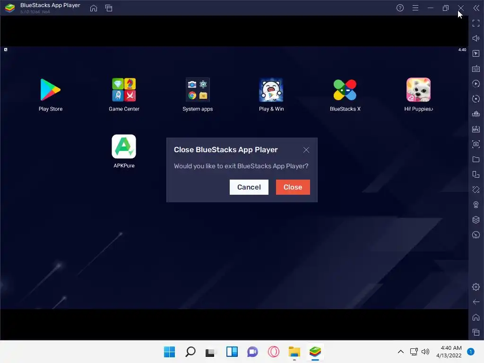Open keyboard controls icon in sidebar

click(475, 69)
